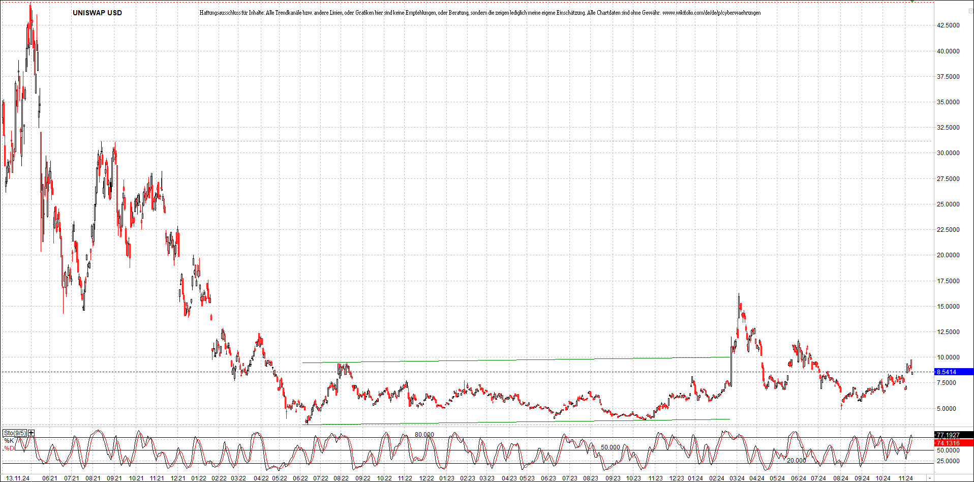
Task: Select the lower green trend channel line
Action: 518,421
